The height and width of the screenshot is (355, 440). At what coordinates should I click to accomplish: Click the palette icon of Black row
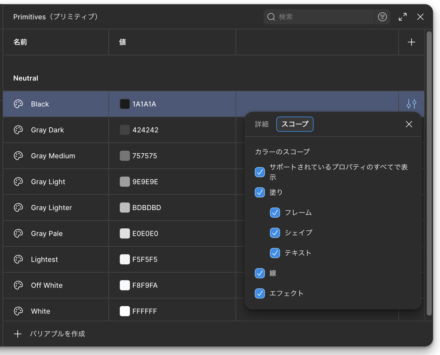(x=18, y=104)
